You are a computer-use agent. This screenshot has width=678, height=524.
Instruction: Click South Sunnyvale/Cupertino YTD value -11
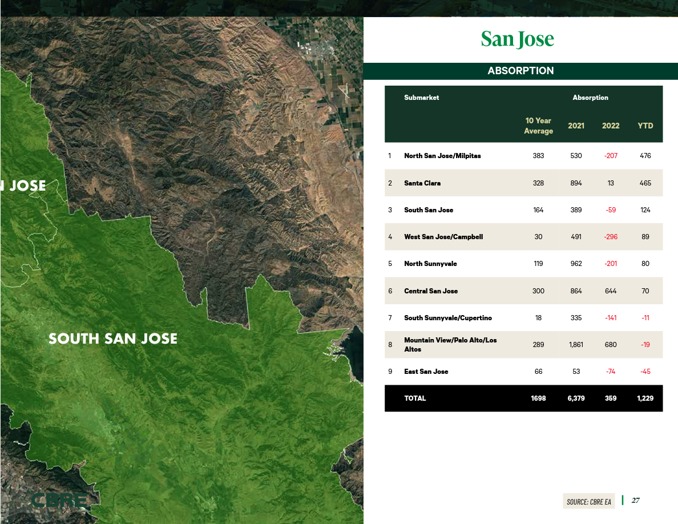(x=645, y=318)
